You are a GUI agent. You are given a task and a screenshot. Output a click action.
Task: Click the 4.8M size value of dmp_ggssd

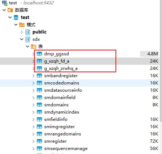click(153, 54)
